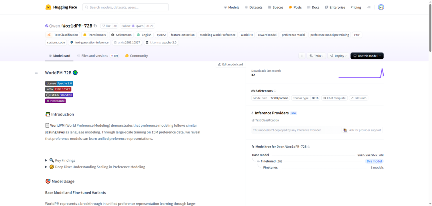This screenshot has height=206, width=432.
Task: Click the downloads last month graph
Action: coord(361,73)
